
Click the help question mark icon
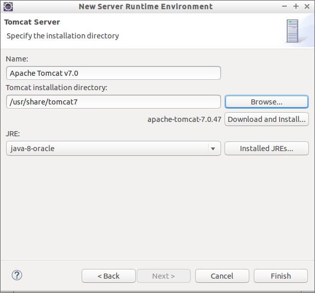click(17, 275)
